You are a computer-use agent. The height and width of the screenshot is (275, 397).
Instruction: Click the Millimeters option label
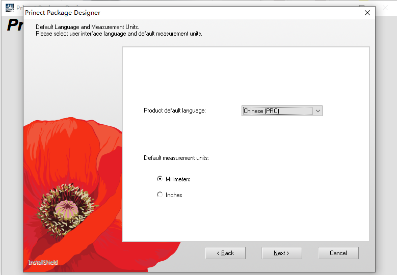[178, 179]
